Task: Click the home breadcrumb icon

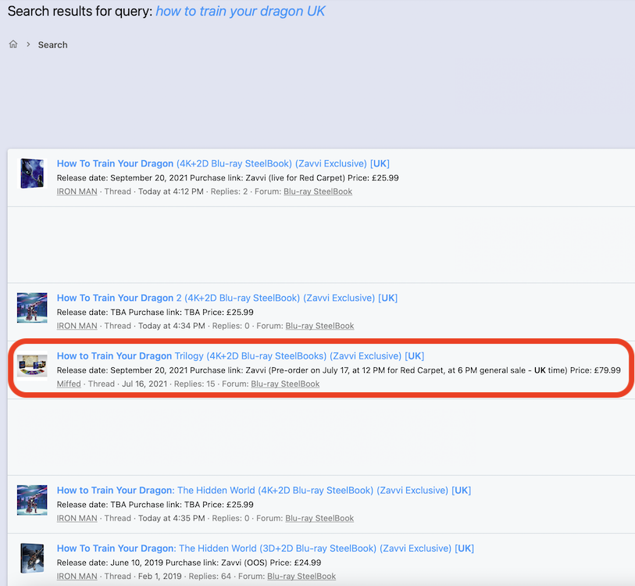Action: (13, 45)
